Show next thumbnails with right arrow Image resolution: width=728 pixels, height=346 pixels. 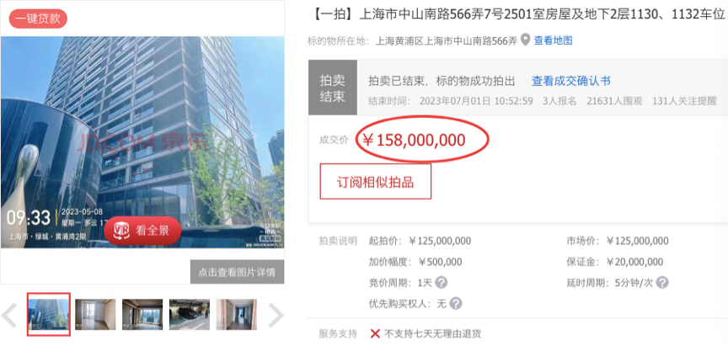point(276,315)
